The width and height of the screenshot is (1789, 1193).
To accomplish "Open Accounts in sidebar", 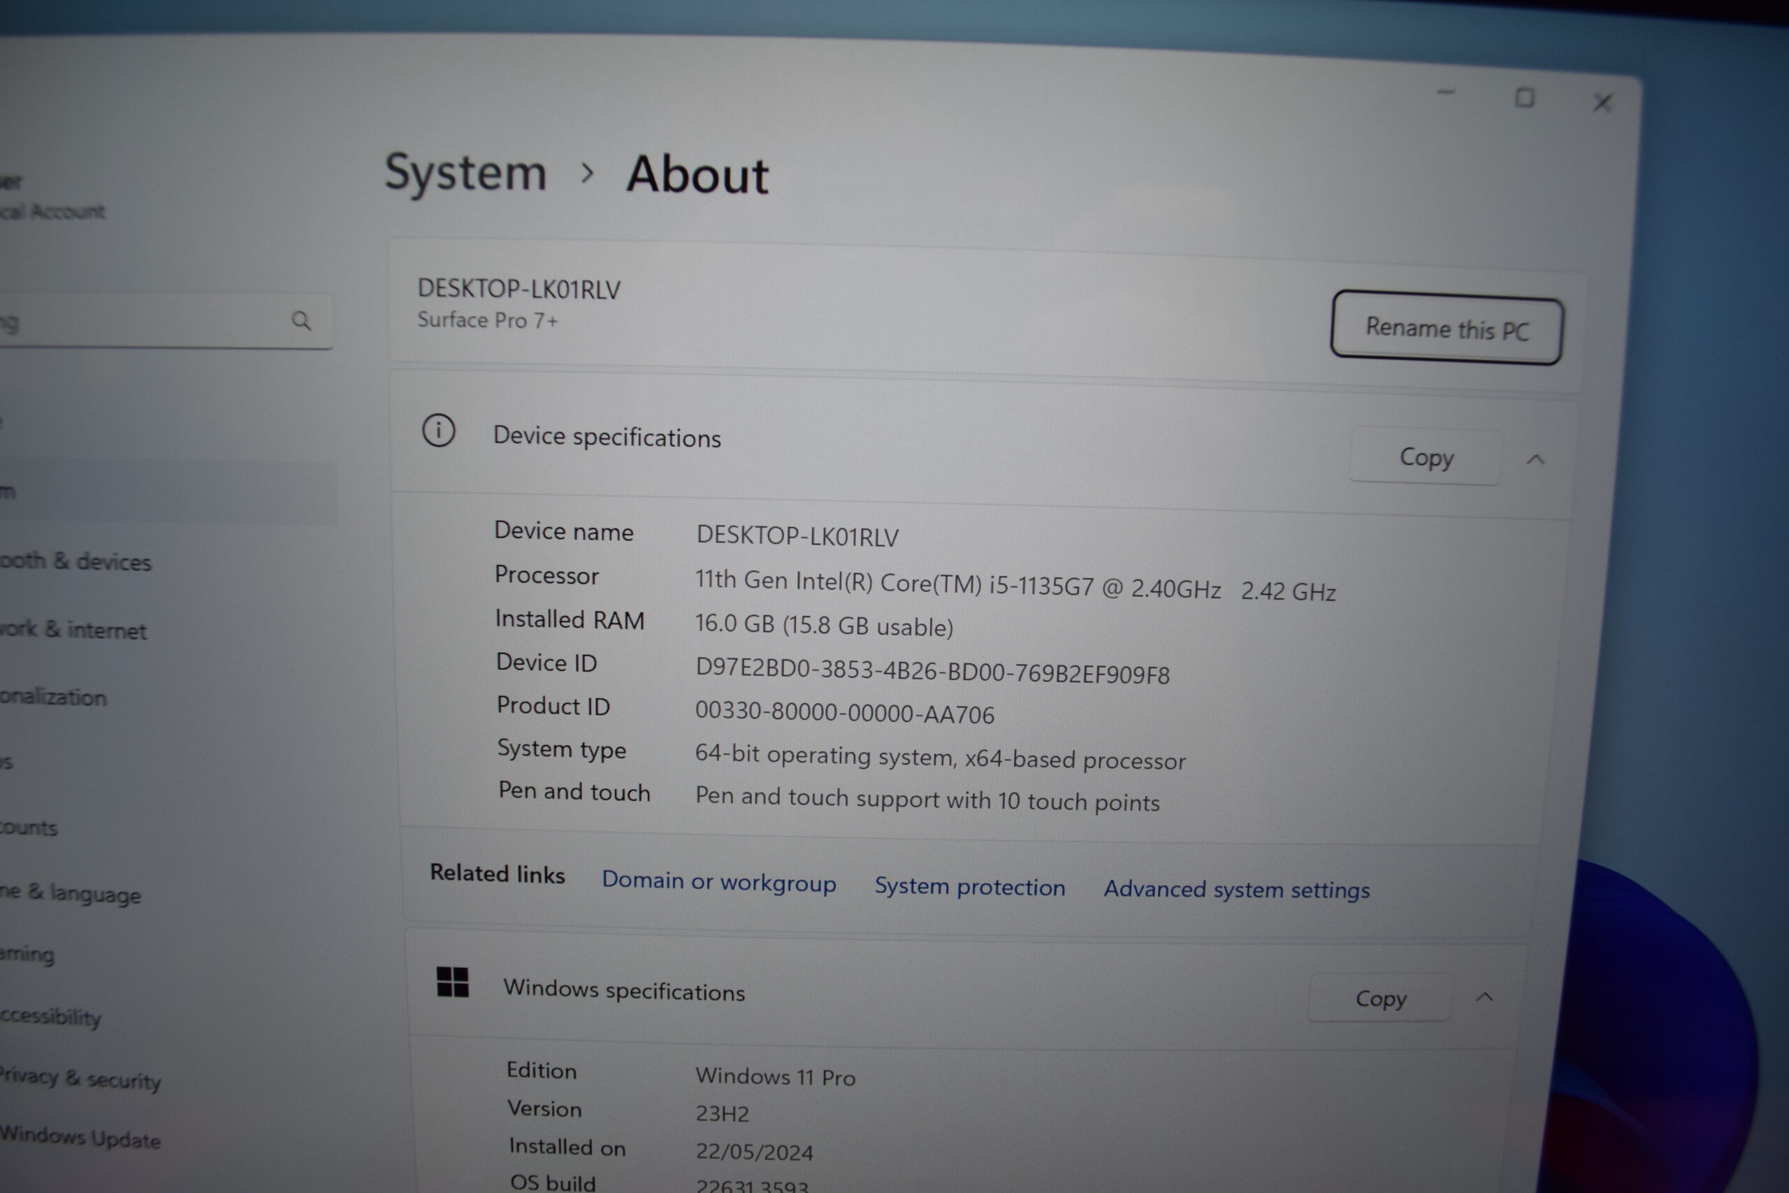I will coord(29,826).
